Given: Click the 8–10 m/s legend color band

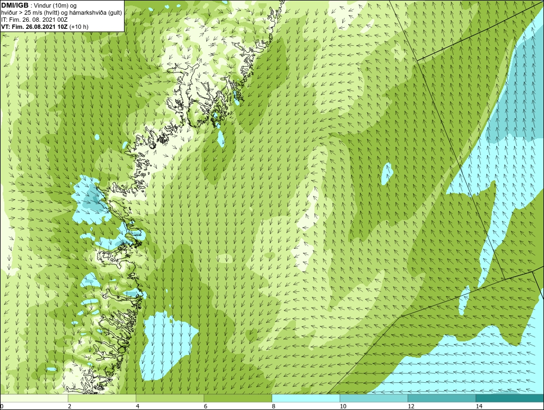Looking at the screenshot, I should [306, 398].
